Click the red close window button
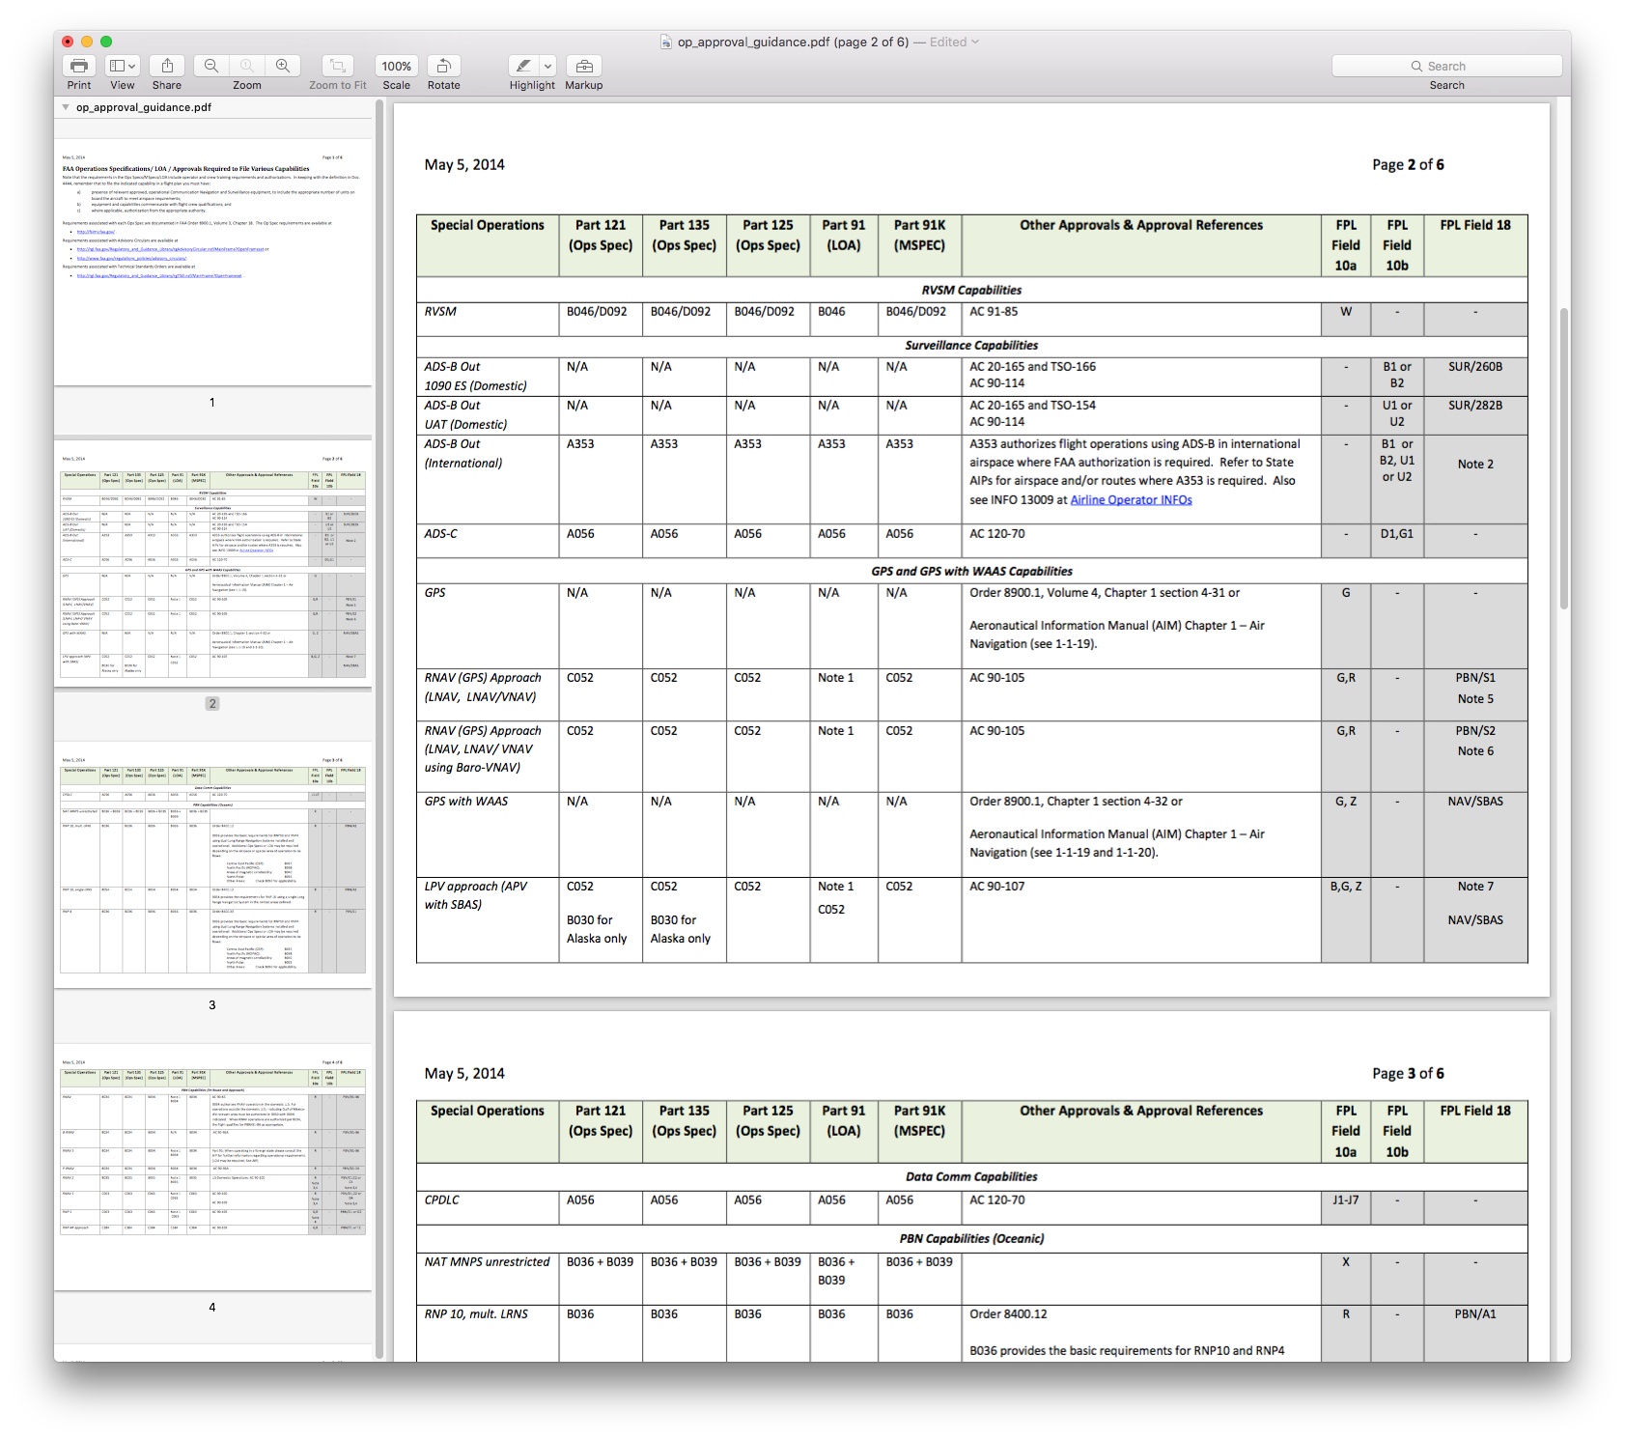 (x=68, y=42)
